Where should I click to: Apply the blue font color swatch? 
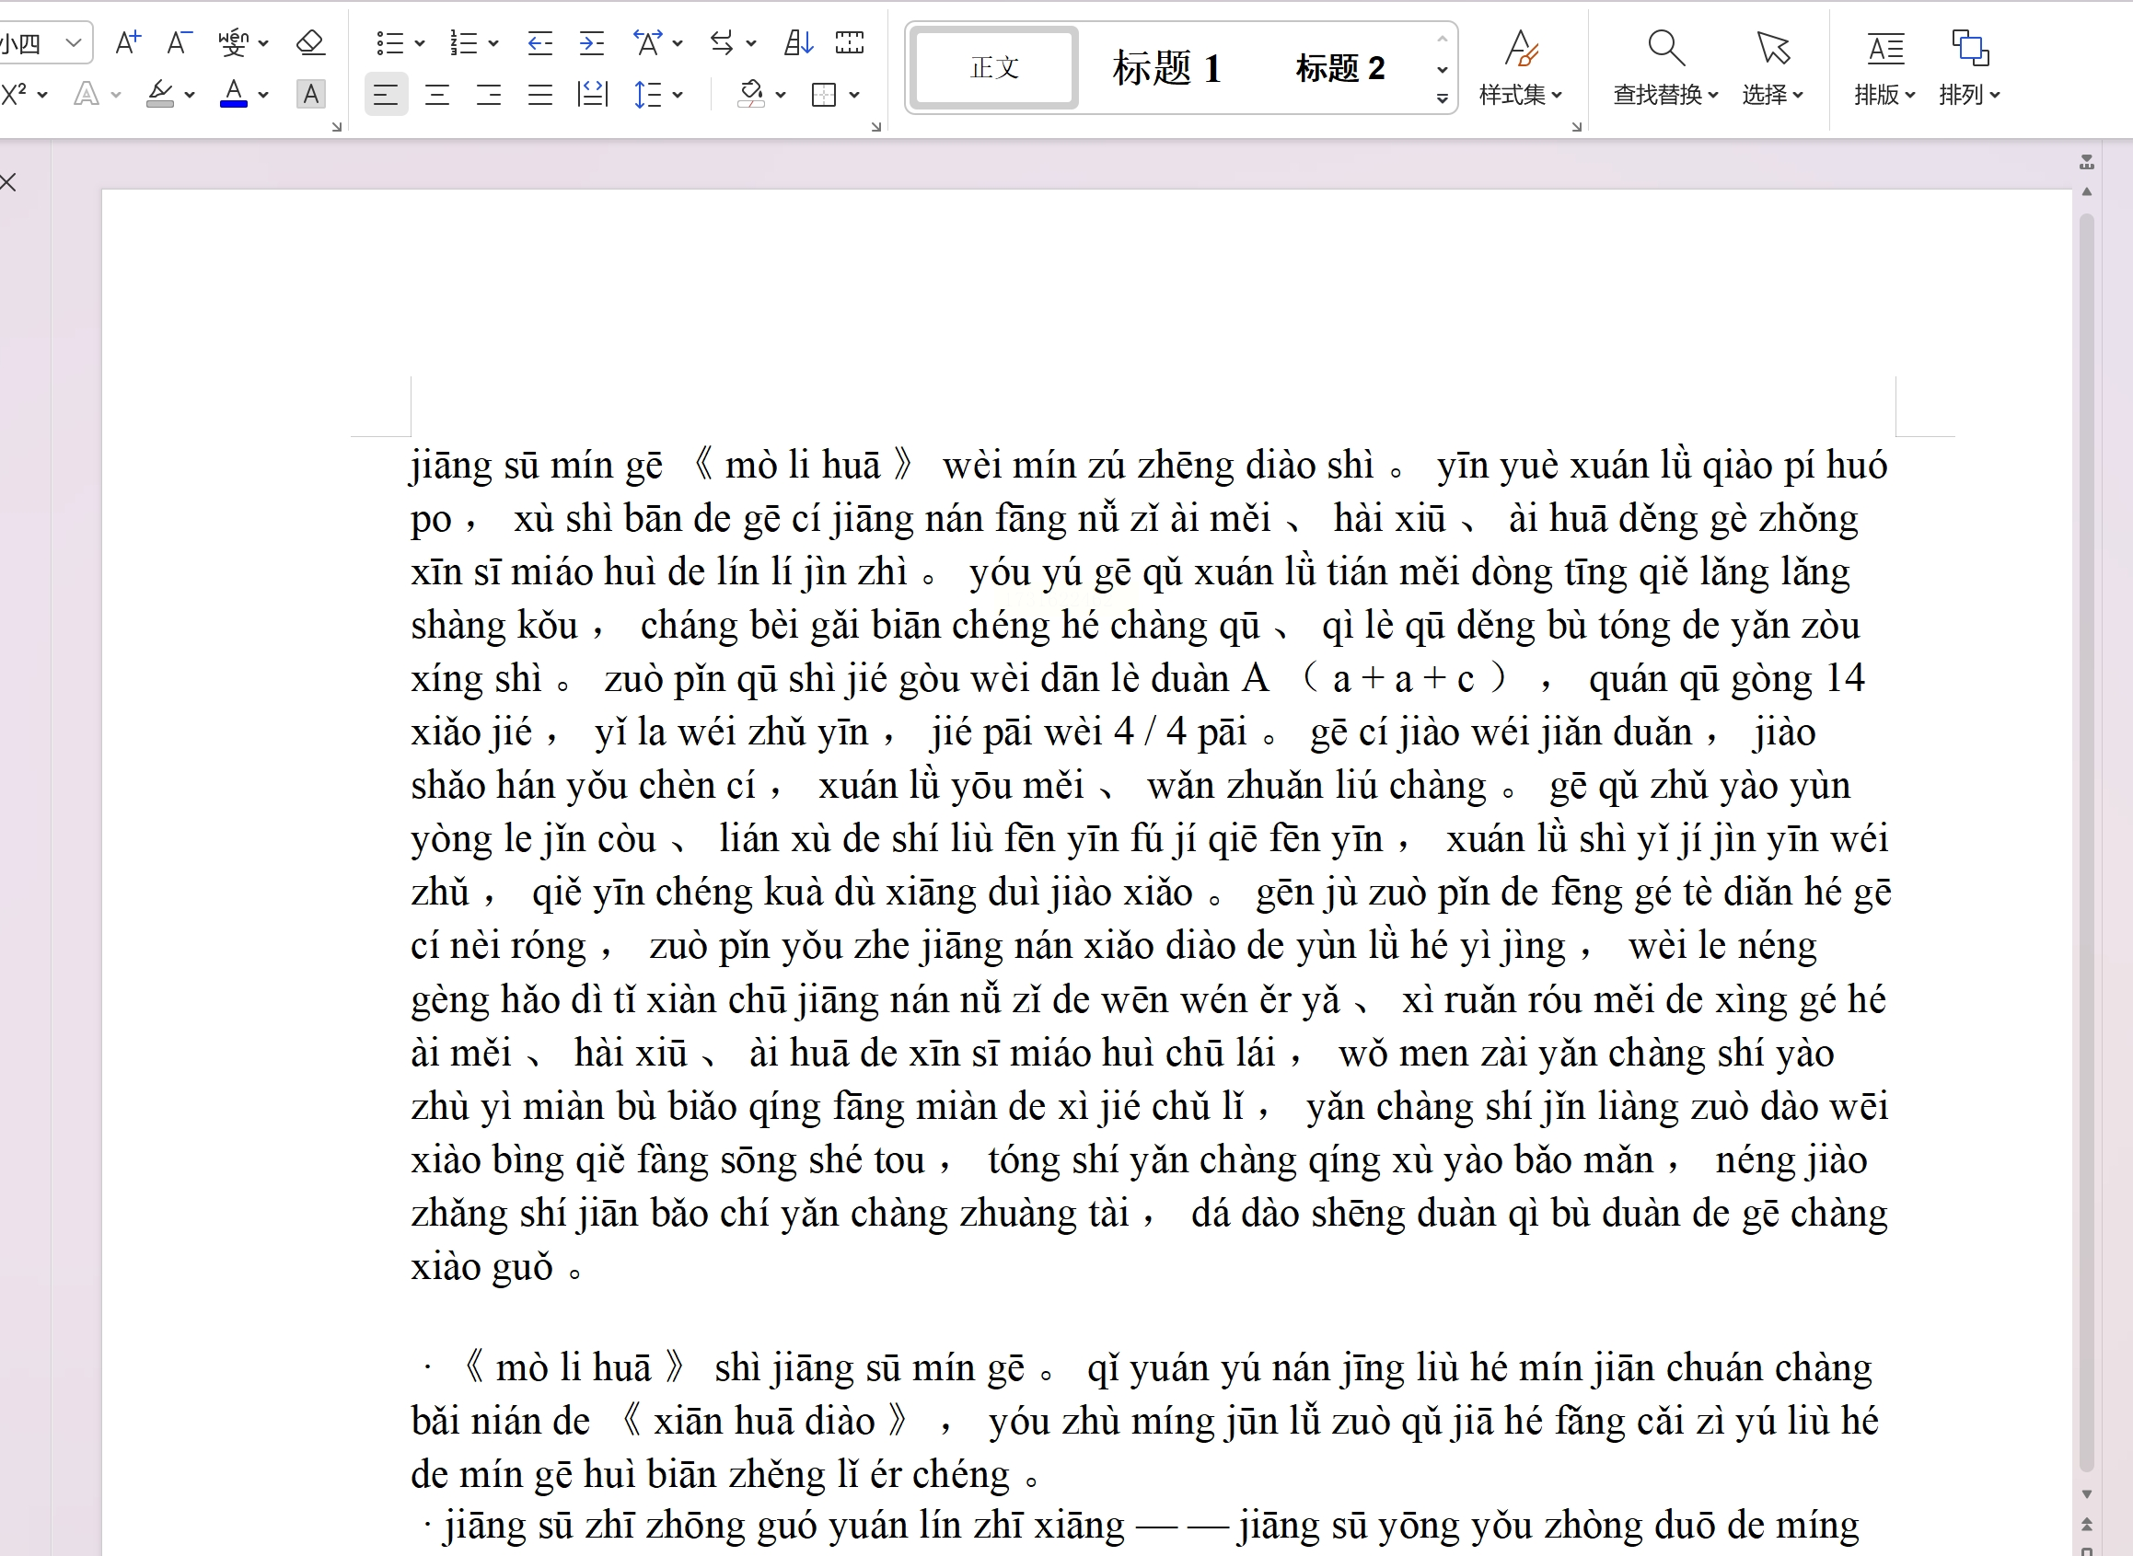[234, 94]
